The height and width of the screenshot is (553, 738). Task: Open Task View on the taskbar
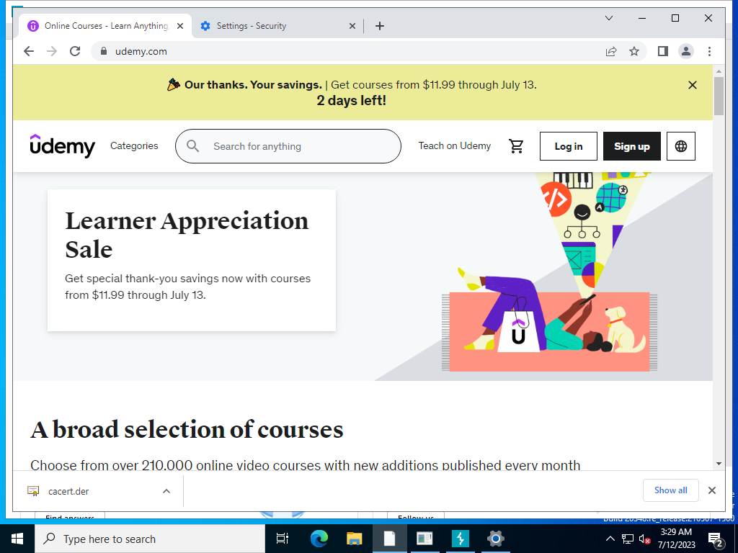[x=283, y=539]
